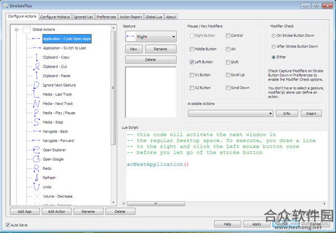Click the New gesture button
336x233 pixels.
tap(134, 49)
